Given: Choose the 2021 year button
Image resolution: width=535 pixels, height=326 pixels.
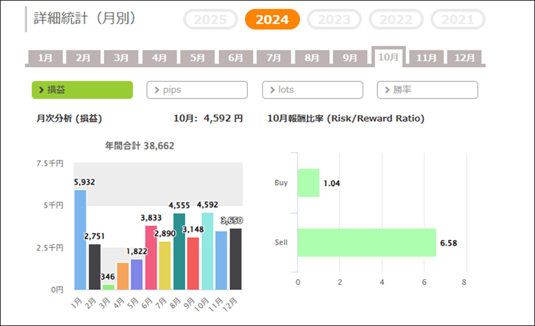Looking at the screenshot, I should click(x=458, y=20).
